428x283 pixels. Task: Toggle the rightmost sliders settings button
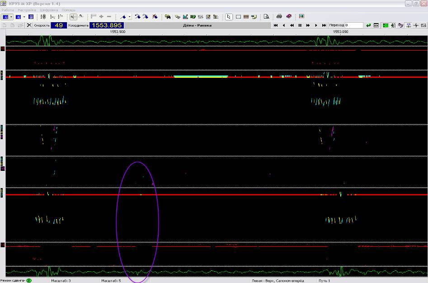tap(423, 25)
